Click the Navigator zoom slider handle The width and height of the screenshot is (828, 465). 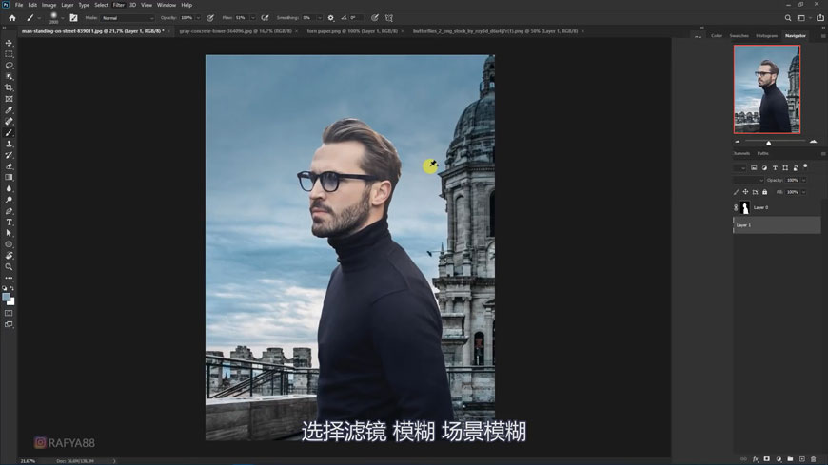click(x=769, y=143)
